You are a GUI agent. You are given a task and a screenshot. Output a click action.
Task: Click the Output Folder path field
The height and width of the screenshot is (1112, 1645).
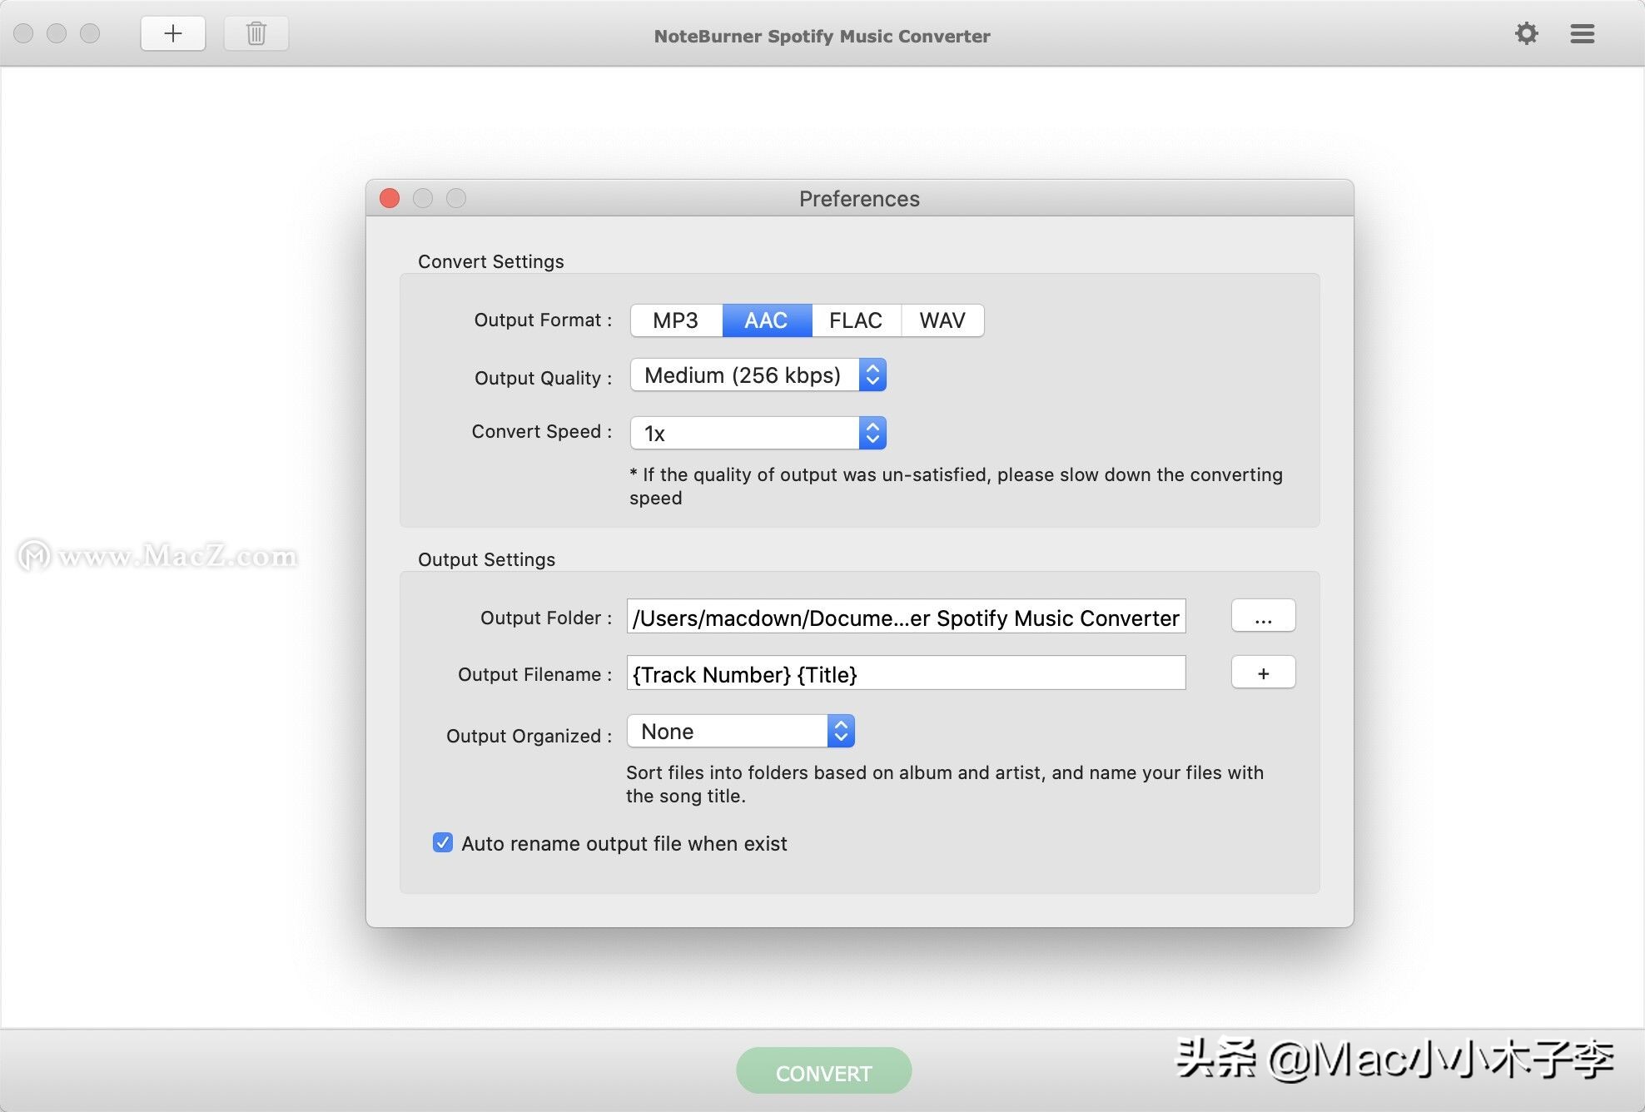906,617
